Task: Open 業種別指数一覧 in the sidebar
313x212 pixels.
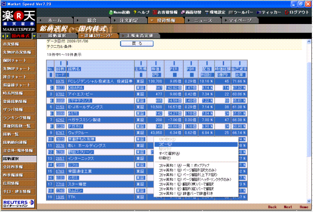Action: 18,126
